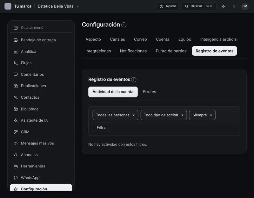Click the Contactos people icon
Screen dimensions: 254x198
coord(16,97)
